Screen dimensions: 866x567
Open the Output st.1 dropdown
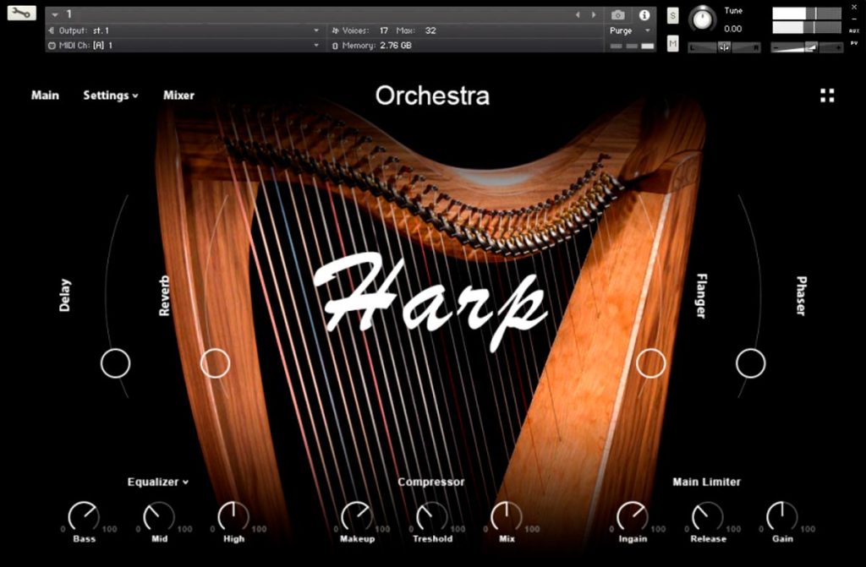[184, 31]
